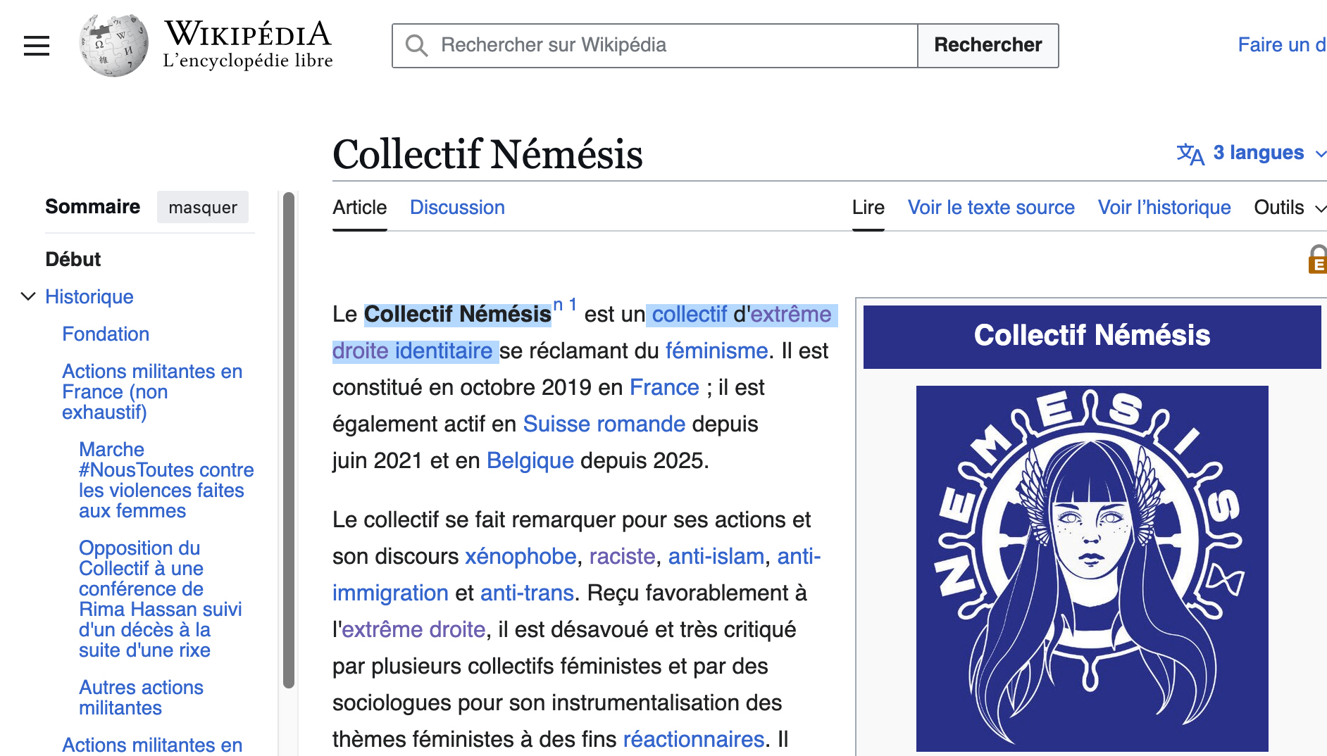Click into the Wikipedia search field

point(669,46)
